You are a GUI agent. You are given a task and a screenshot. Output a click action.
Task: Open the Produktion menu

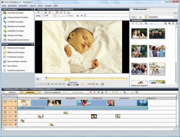click(x=23, y=5)
